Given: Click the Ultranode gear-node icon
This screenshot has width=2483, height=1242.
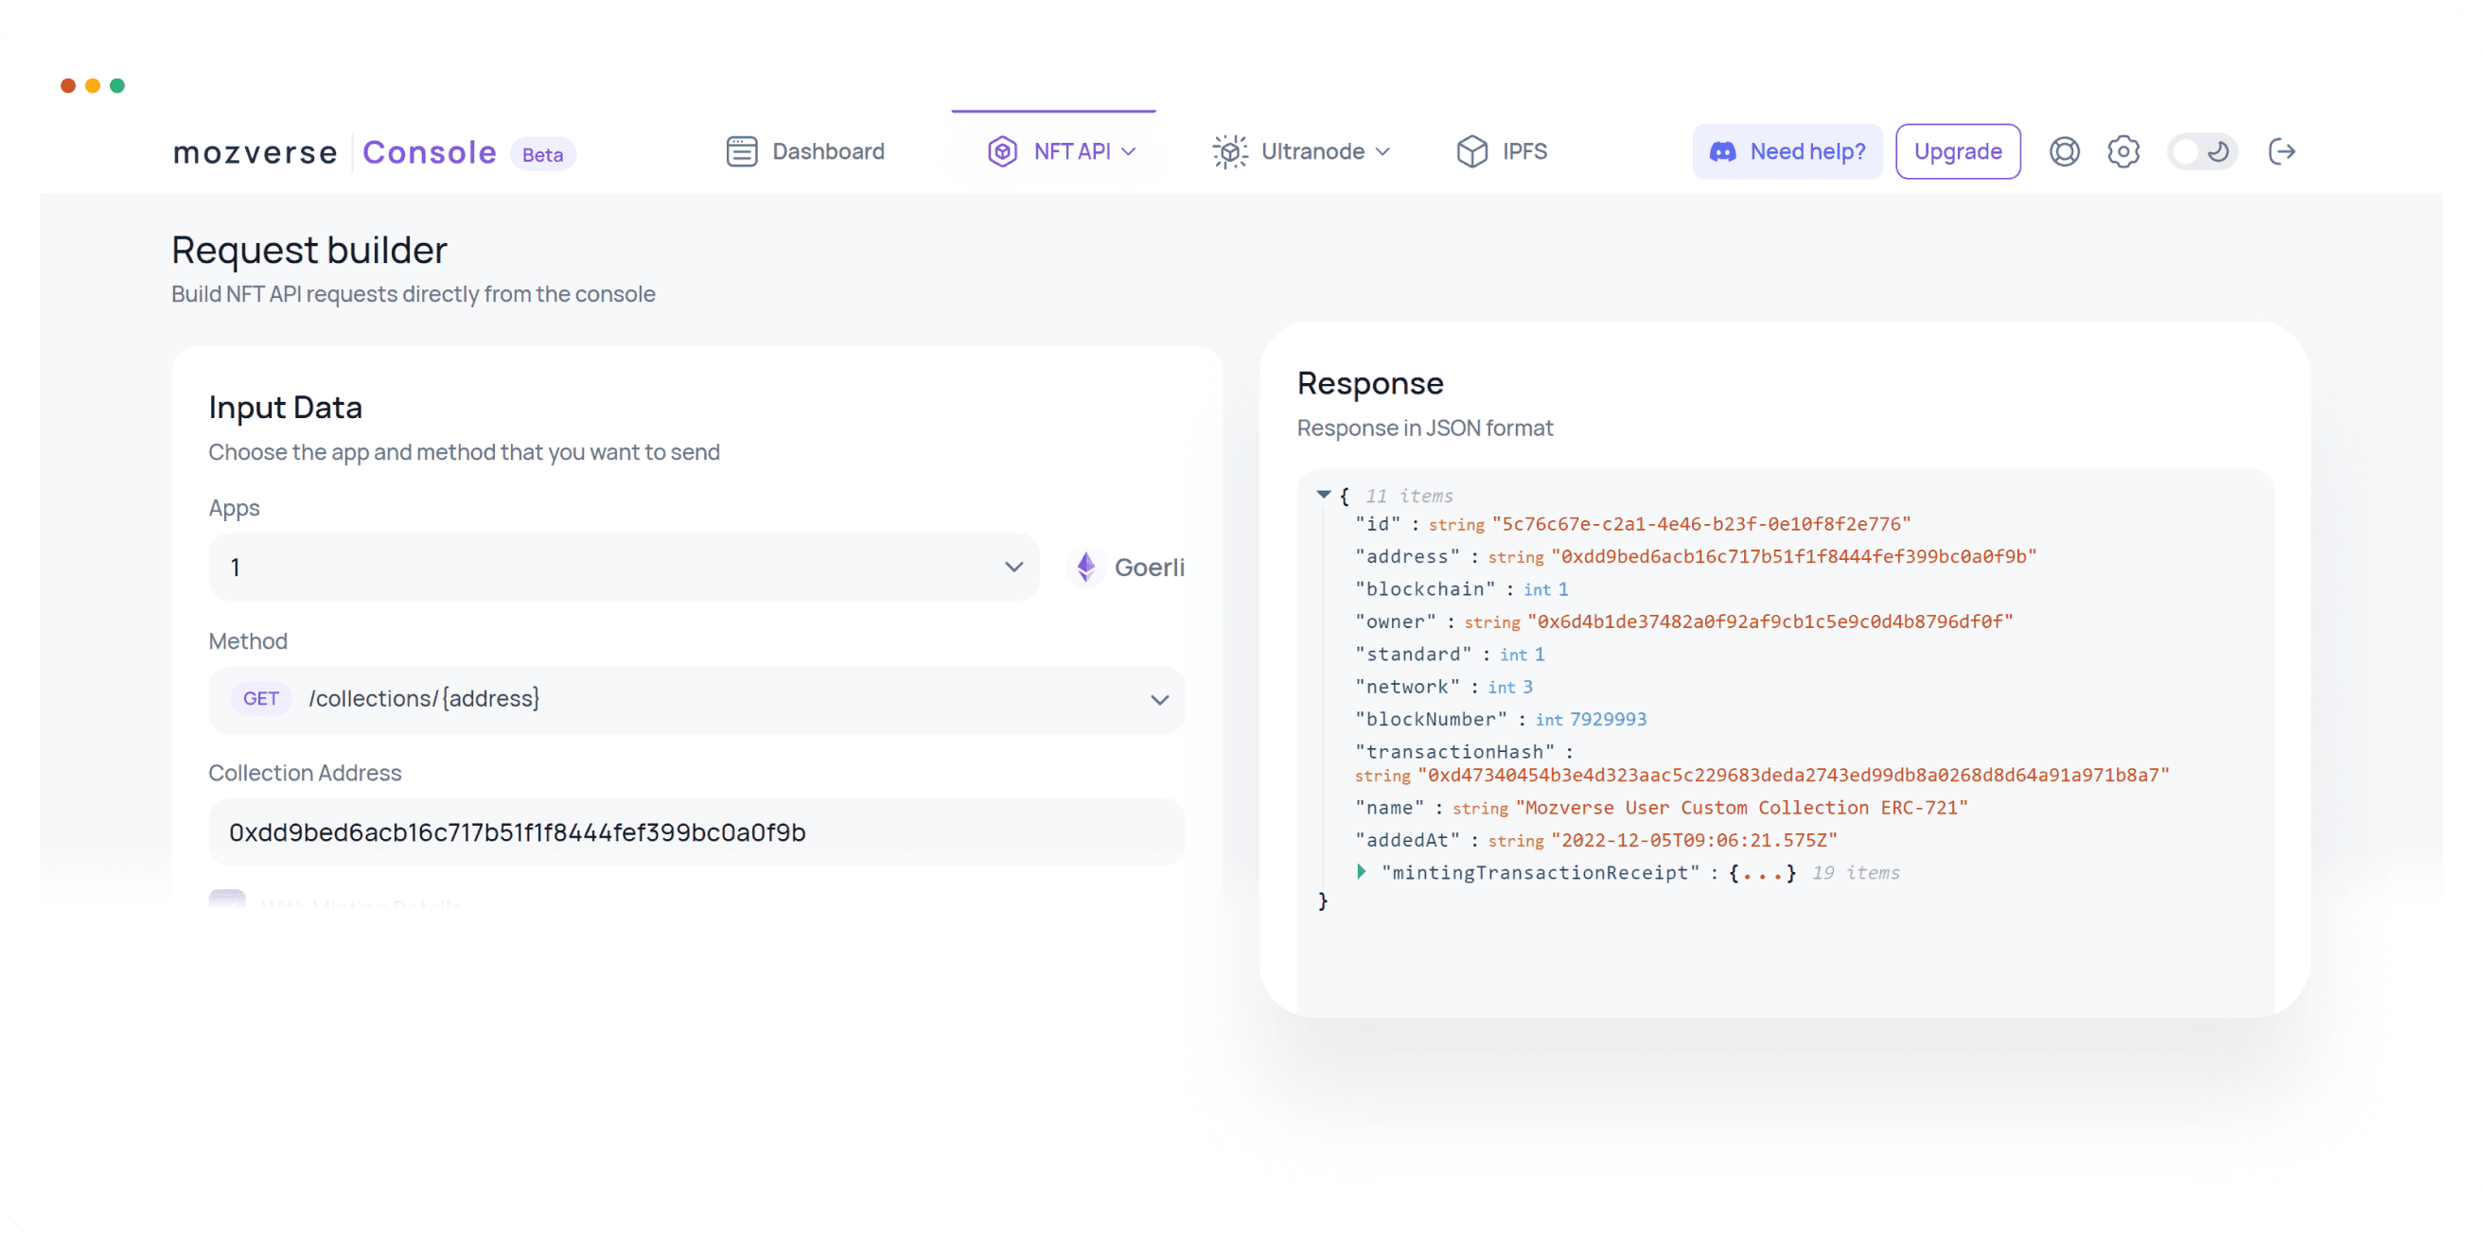Looking at the screenshot, I should [x=1230, y=151].
